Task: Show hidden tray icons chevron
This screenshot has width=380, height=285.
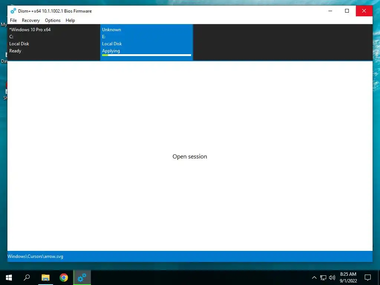Action: 314,278
